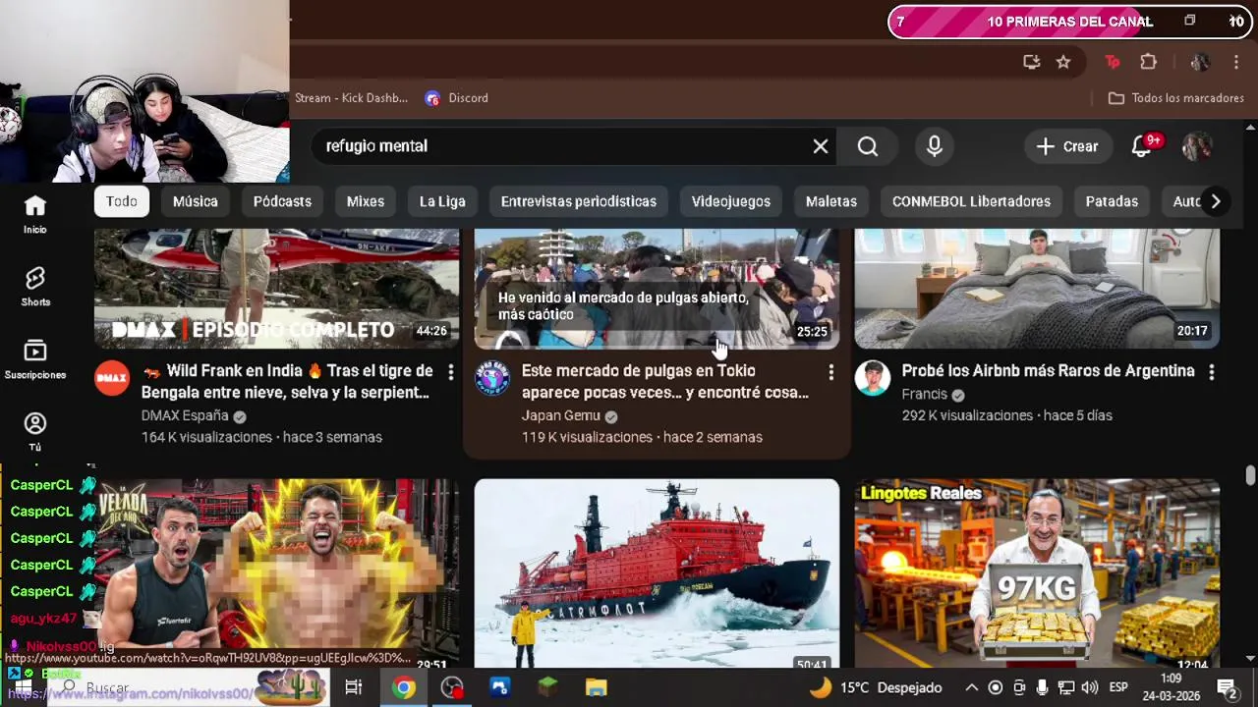Open the Velada boxing video thumbnail
Screen dimensions: 1258x707
pyautogui.click(x=276, y=573)
